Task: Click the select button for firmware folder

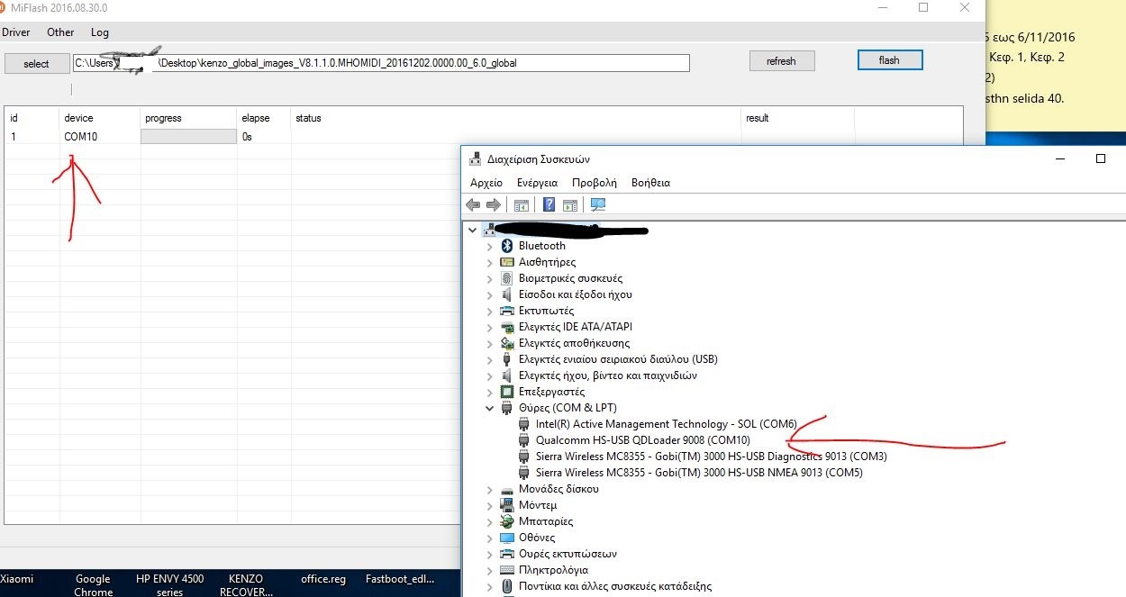Action: tap(37, 63)
